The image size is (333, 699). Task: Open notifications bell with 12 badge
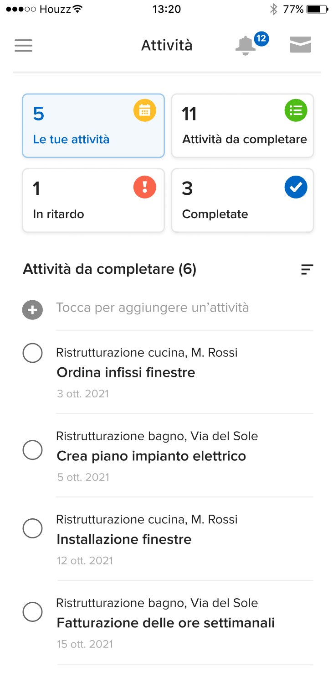coord(246,46)
